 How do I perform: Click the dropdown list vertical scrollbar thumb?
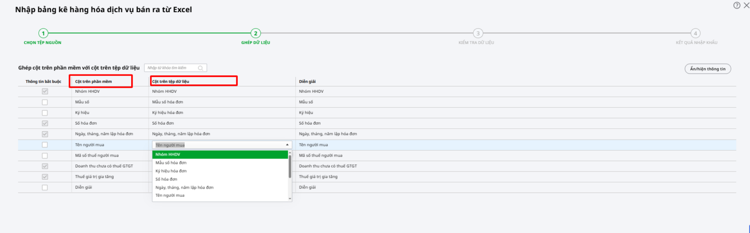290,166
